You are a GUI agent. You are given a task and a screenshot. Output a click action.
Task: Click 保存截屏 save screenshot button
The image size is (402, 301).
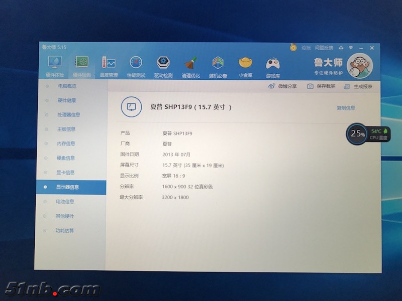point(322,86)
